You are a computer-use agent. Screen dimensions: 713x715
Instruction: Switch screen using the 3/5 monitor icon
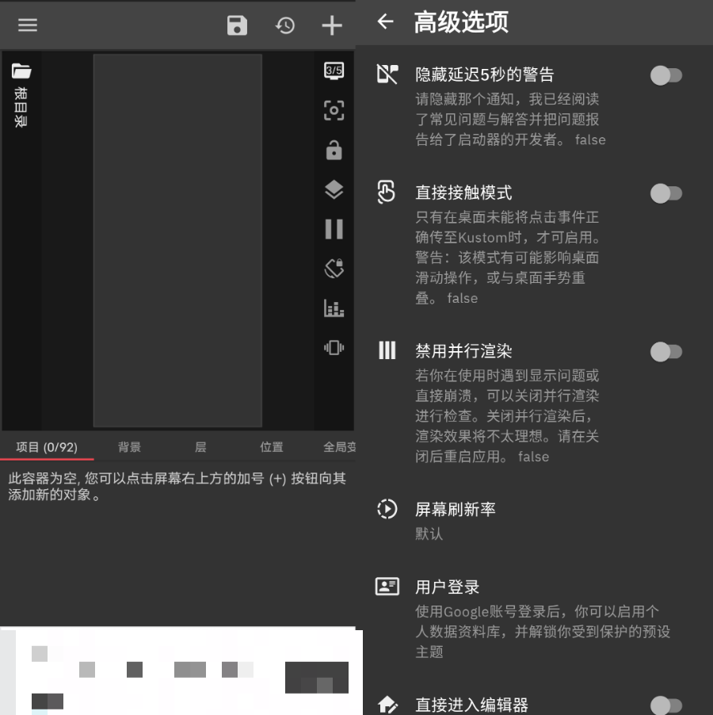[x=334, y=71]
